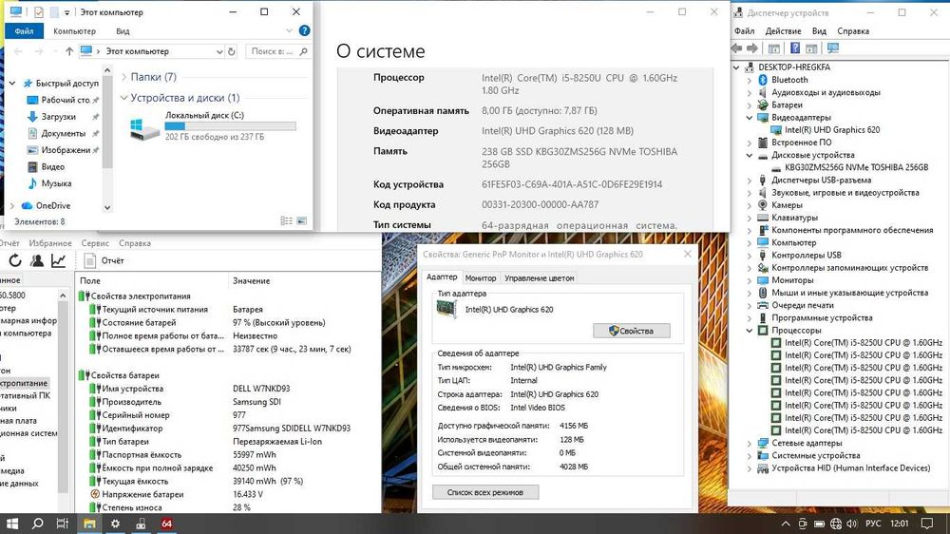Screen dimensions: 950x534
Task: Show hidden tray icons chevron
Action: tap(786, 524)
